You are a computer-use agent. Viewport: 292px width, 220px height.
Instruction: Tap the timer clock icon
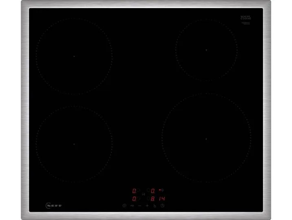[x=163, y=206]
